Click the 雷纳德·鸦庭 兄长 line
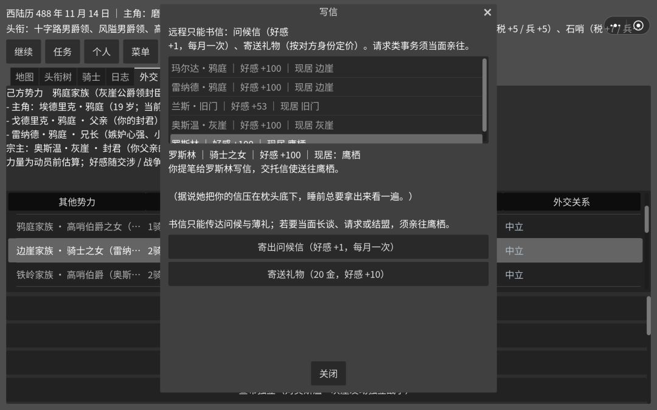Image resolution: width=657 pixels, height=410 pixels. coord(83,134)
